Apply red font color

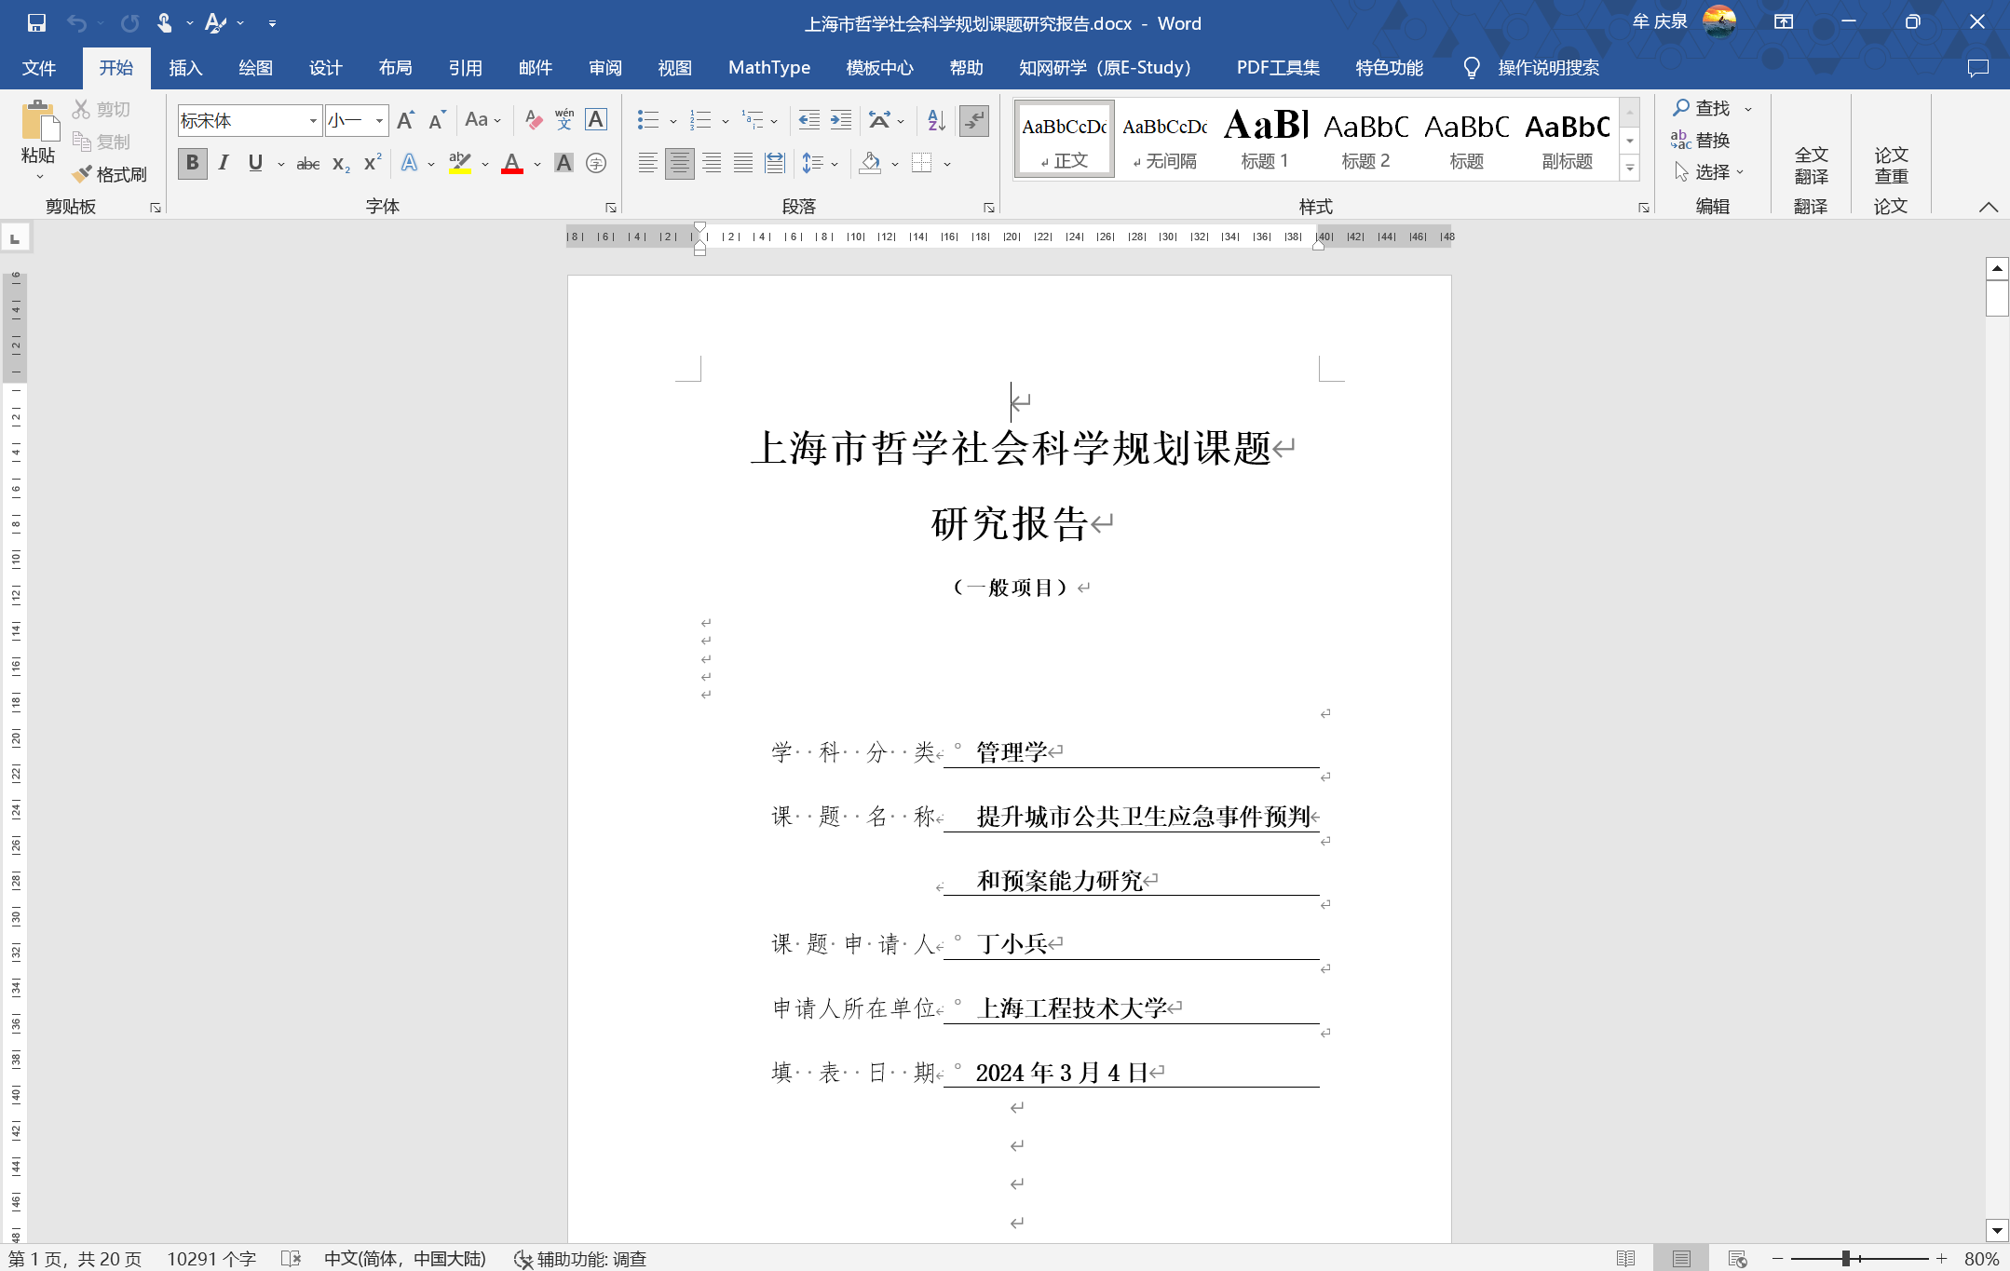point(511,164)
